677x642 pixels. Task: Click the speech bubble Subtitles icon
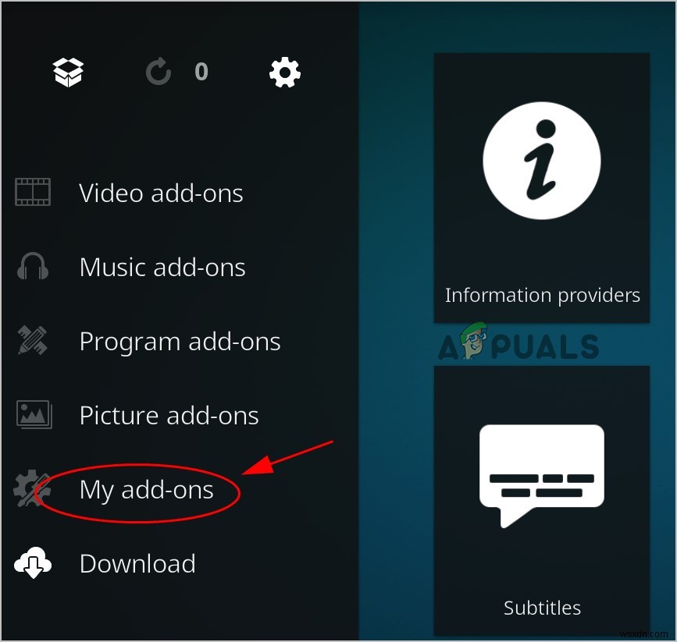tap(542, 472)
